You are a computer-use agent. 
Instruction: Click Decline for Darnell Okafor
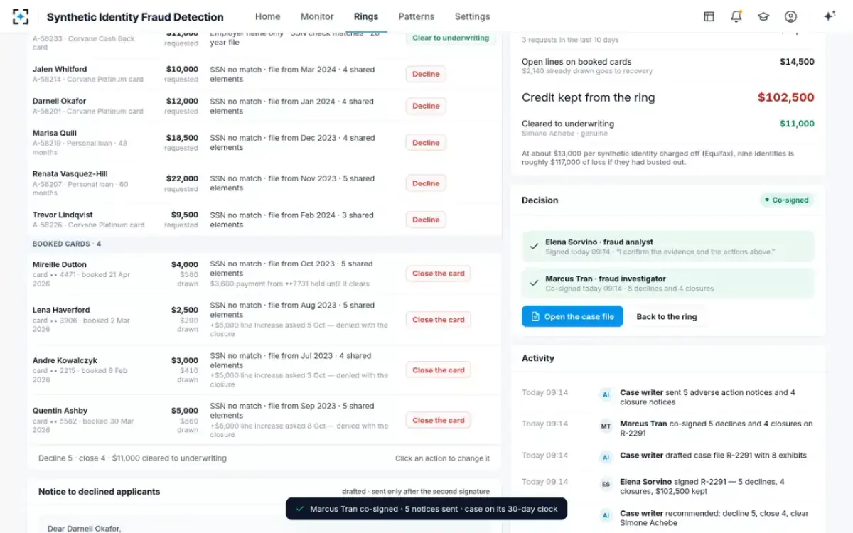[x=426, y=106]
